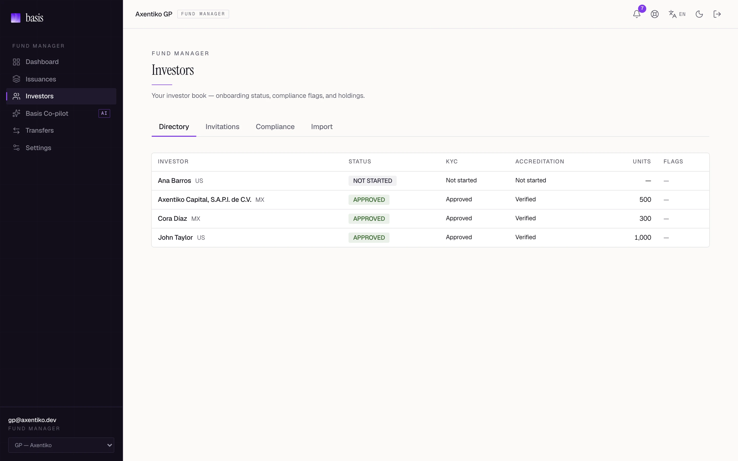Click the logout icon
This screenshot has width=738, height=461.
pyautogui.click(x=717, y=14)
